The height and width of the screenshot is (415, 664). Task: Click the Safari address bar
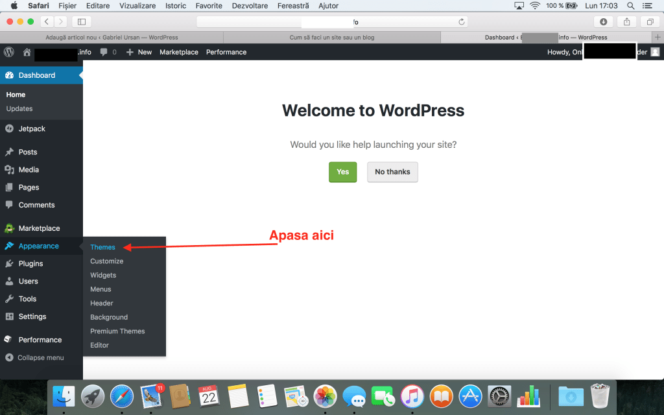click(332, 21)
